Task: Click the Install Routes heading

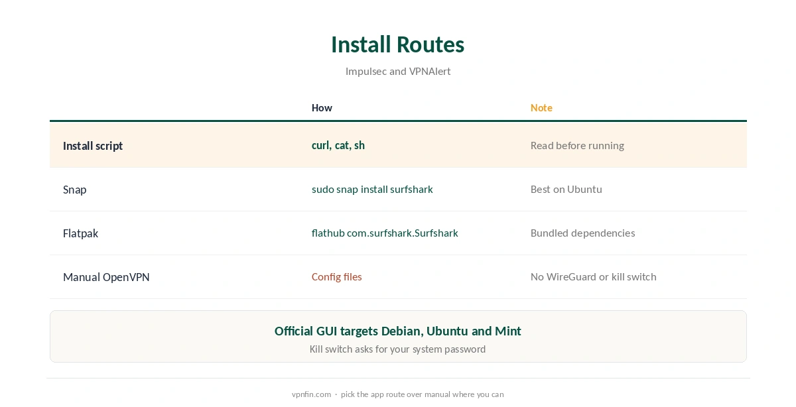Action: coord(397,44)
